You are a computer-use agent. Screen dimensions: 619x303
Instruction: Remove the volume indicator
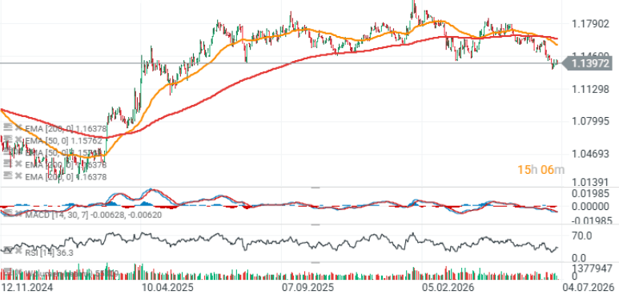(x=18, y=272)
